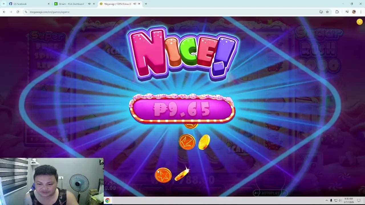Open the volume tray icon
The height and width of the screenshot is (205, 365).
pos(340,200)
